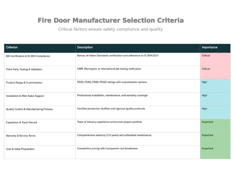Click the pink Critical cell for BIS Certification
This screenshot has height=175, width=235.
215,59
